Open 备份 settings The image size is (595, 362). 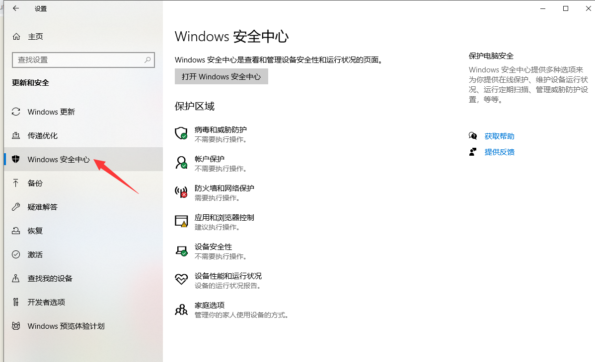click(34, 183)
